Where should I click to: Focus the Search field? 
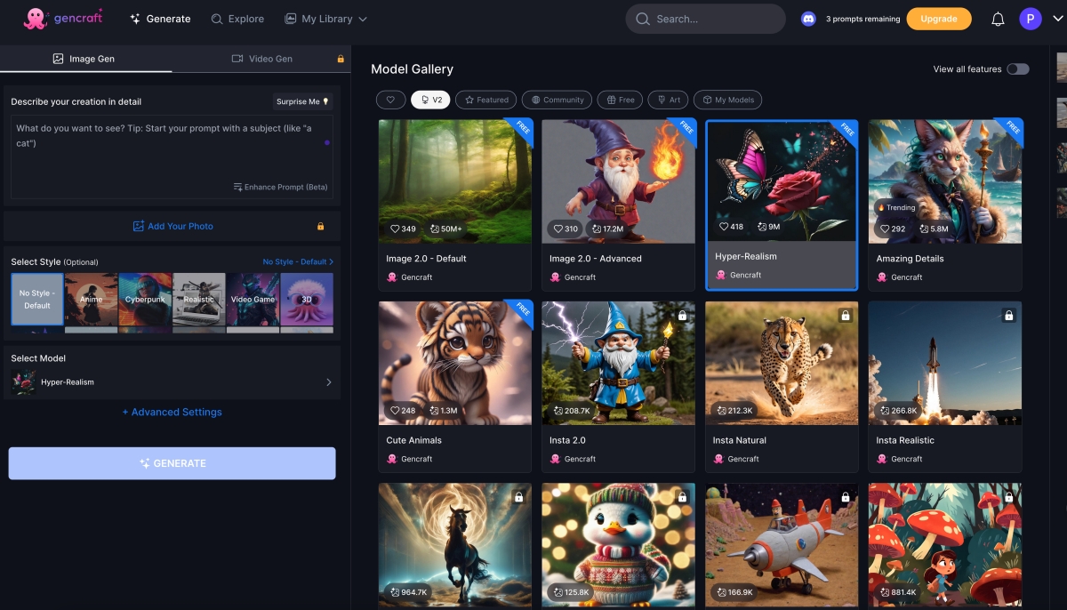pos(705,19)
